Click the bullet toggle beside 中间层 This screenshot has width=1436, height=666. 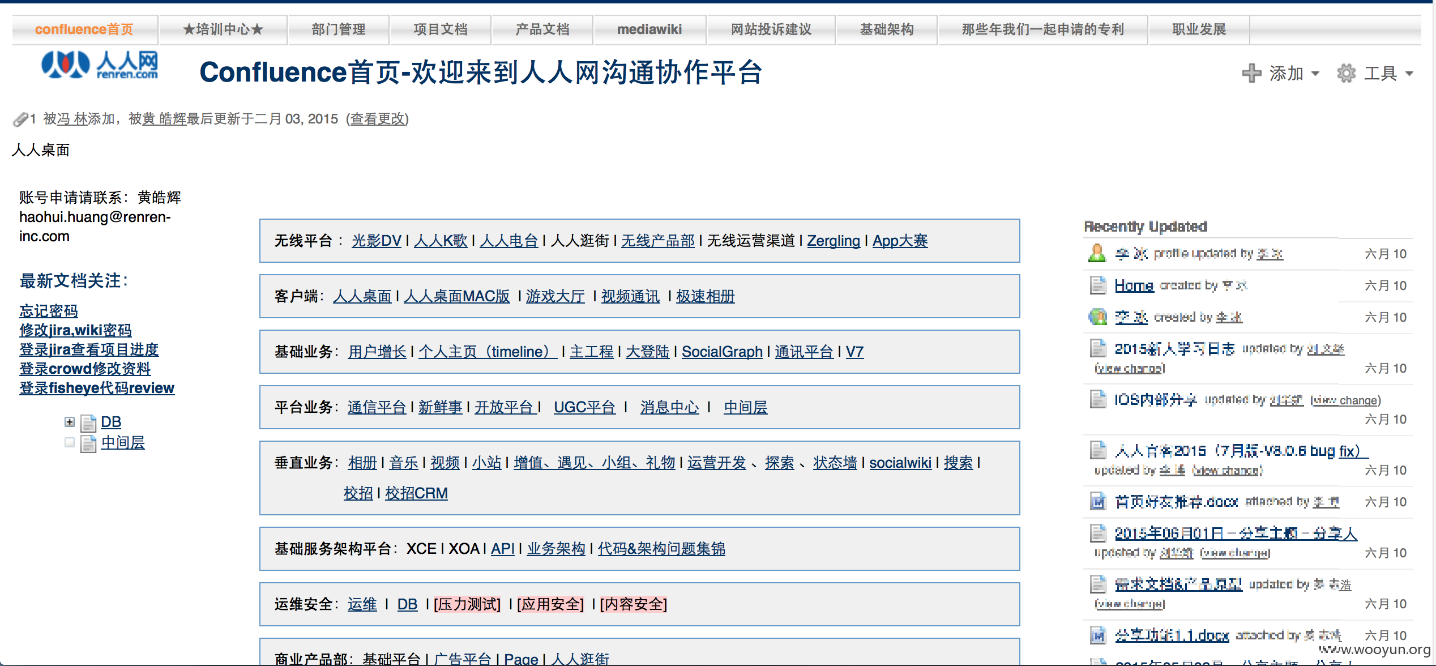pos(69,442)
